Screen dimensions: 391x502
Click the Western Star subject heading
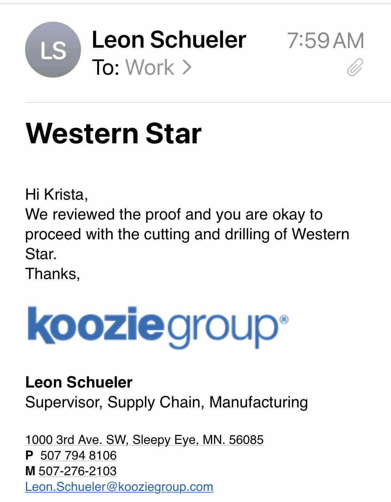(113, 133)
